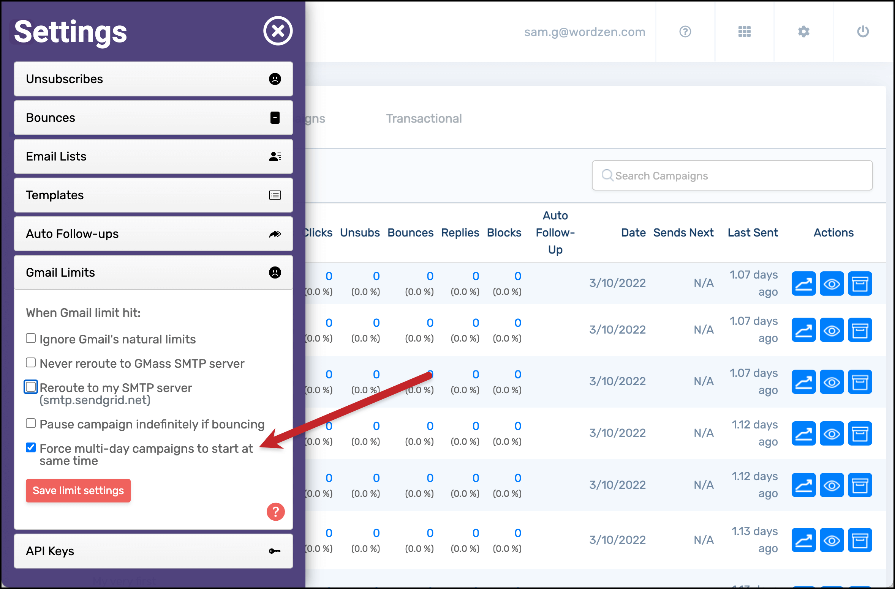This screenshot has width=895, height=589.
Task: Click the sam.g@wordzen.com account email
Action: click(x=585, y=32)
